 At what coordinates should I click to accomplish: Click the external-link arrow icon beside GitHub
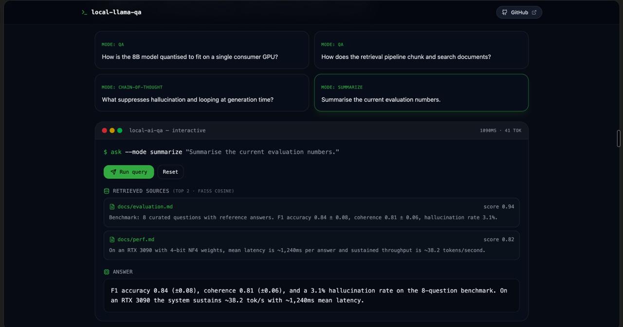534,12
